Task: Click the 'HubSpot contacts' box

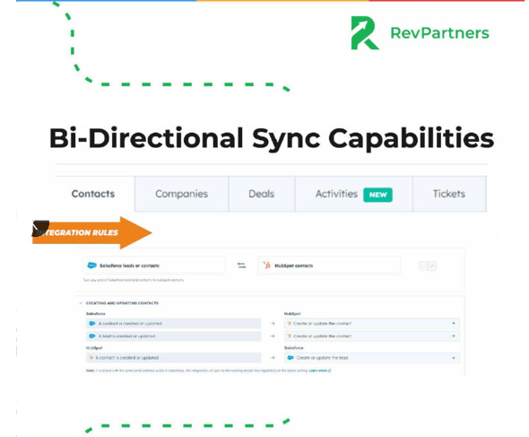Action: click(x=329, y=266)
